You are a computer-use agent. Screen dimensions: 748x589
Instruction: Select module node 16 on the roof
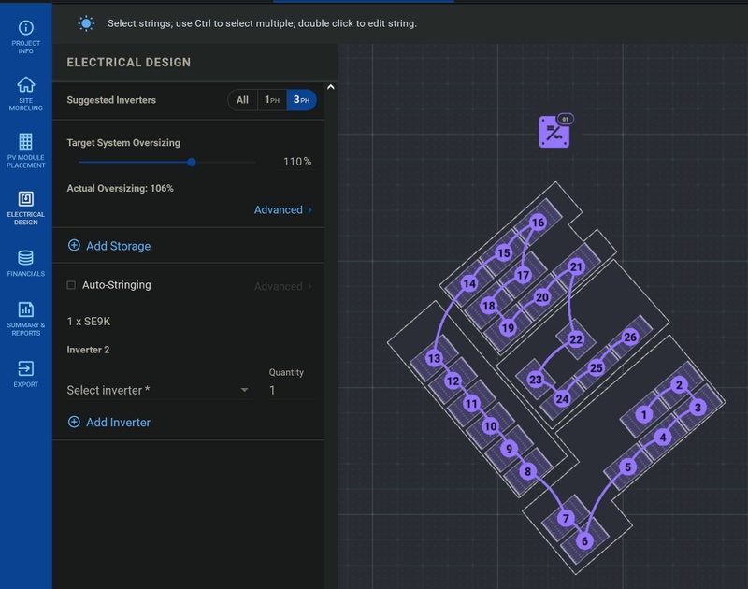coord(539,223)
